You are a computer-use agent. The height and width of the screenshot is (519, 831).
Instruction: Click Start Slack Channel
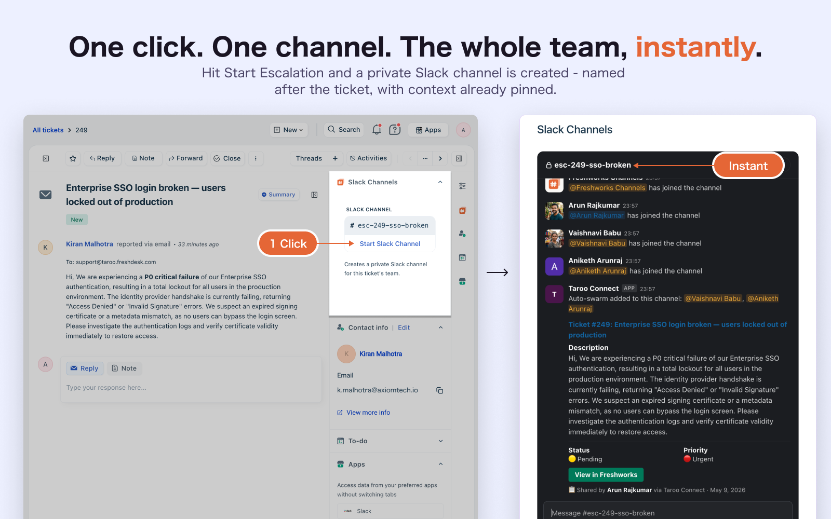click(x=390, y=244)
